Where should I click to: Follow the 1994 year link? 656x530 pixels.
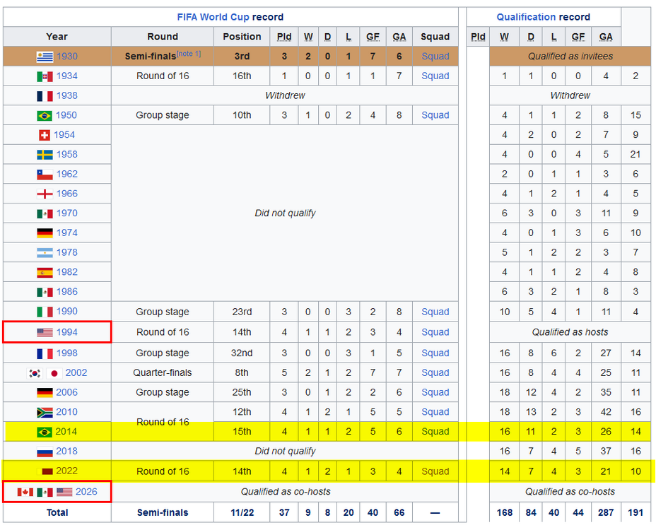67,332
